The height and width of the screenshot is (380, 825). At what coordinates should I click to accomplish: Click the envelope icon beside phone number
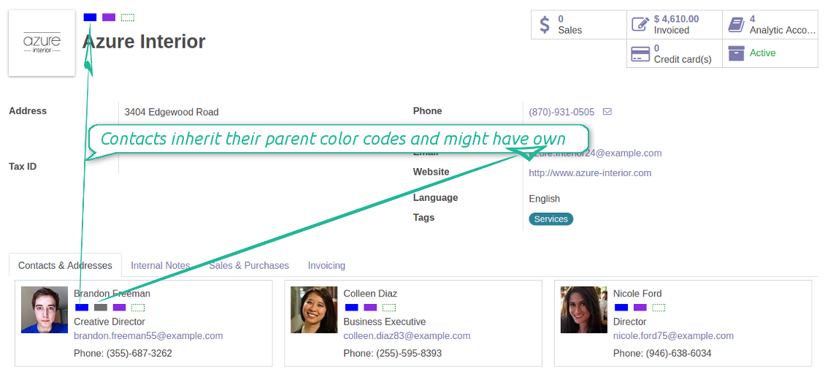[x=607, y=112]
